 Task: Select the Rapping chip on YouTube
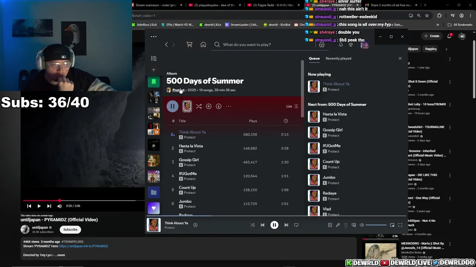tap(431, 49)
